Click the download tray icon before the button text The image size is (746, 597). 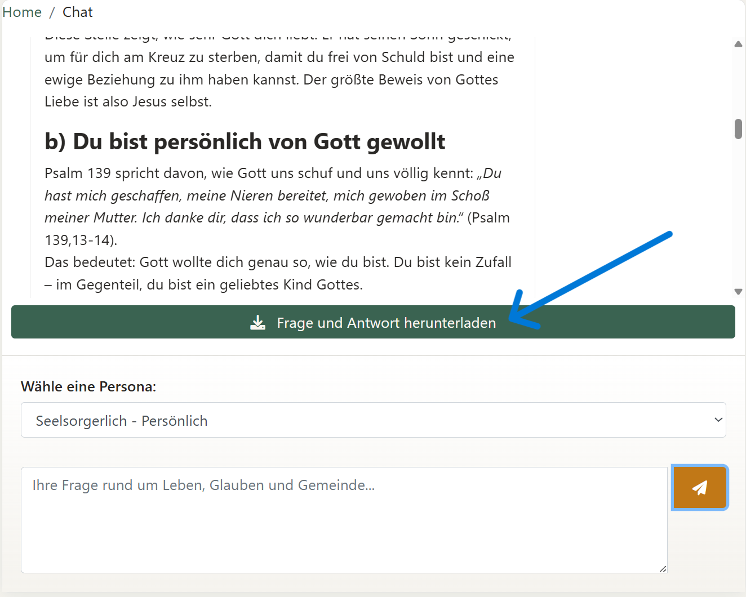tap(258, 322)
